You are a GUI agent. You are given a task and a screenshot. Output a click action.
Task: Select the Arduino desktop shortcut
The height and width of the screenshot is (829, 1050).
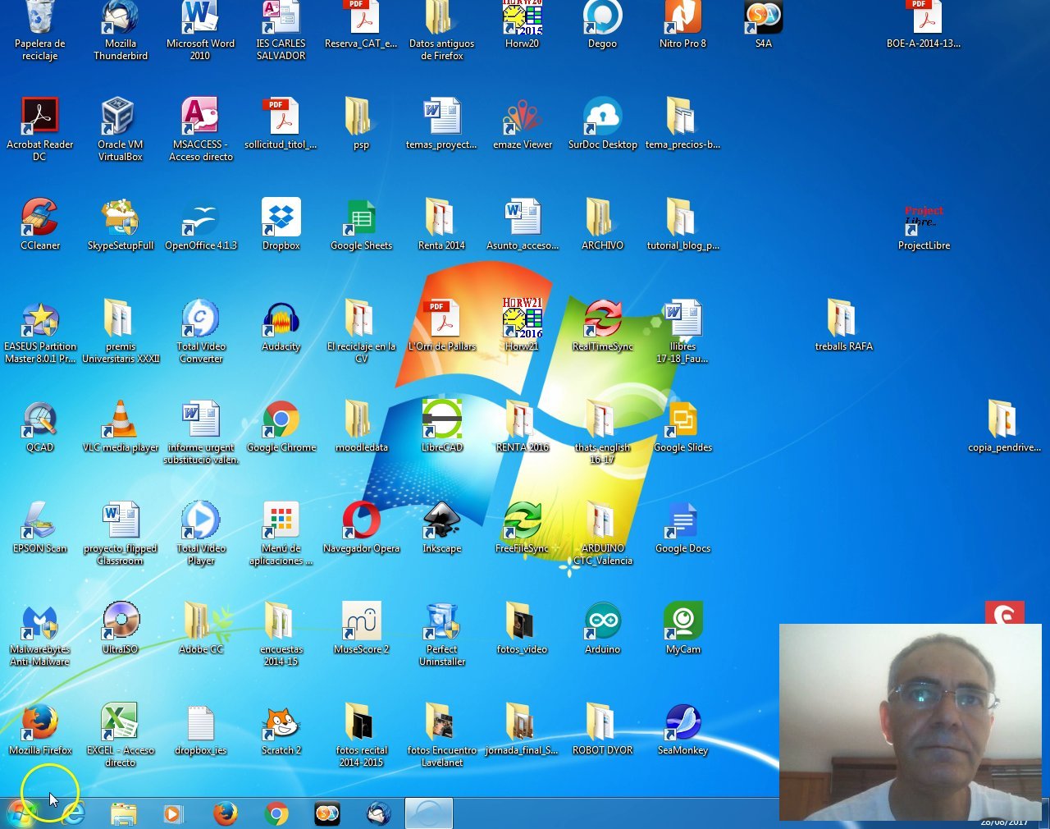tap(602, 622)
